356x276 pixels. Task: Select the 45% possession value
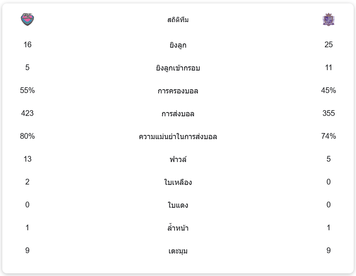(329, 90)
